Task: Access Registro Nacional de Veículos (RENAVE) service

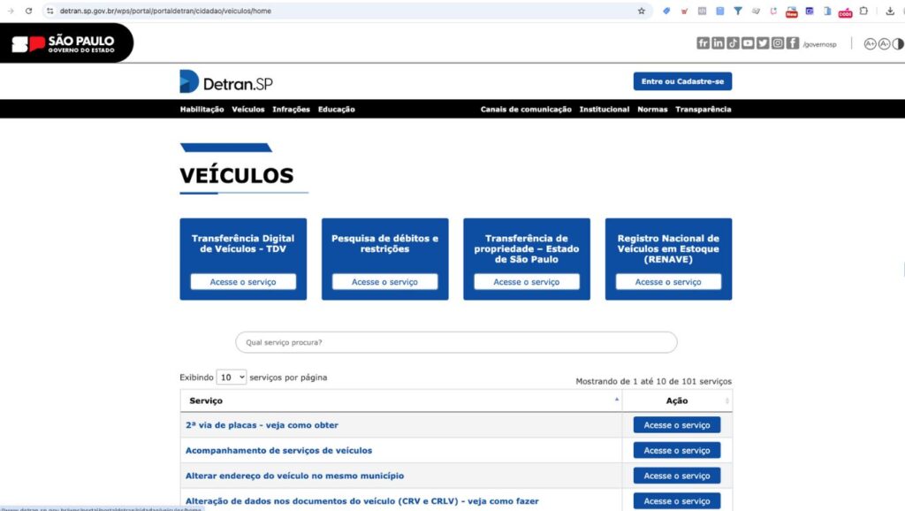Action: 668,282
